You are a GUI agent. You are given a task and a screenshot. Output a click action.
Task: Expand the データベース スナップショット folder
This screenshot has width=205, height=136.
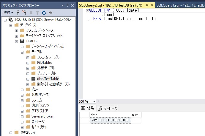(16, 36)
